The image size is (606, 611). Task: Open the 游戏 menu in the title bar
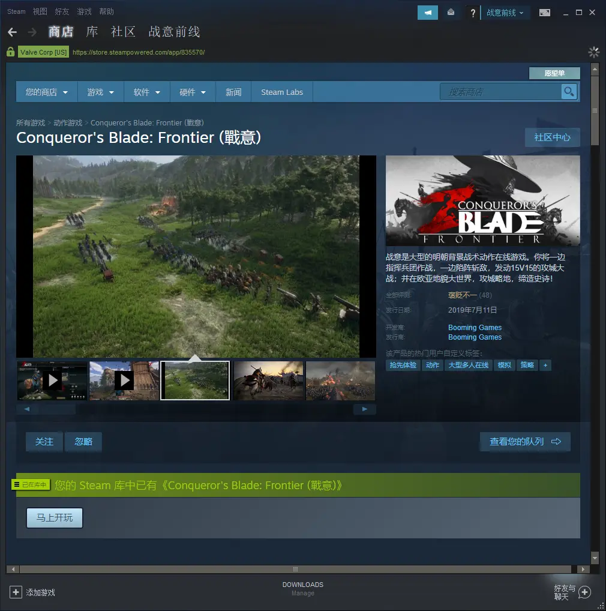pyautogui.click(x=84, y=11)
